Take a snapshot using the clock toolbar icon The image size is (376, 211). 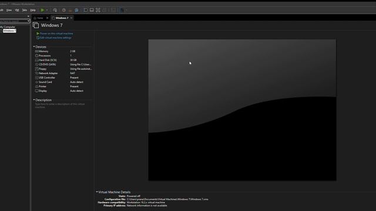click(64, 10)
